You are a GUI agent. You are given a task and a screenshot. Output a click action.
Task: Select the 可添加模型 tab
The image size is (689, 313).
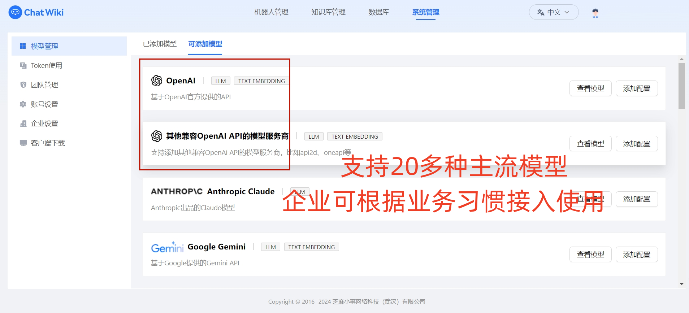[205, 44]
